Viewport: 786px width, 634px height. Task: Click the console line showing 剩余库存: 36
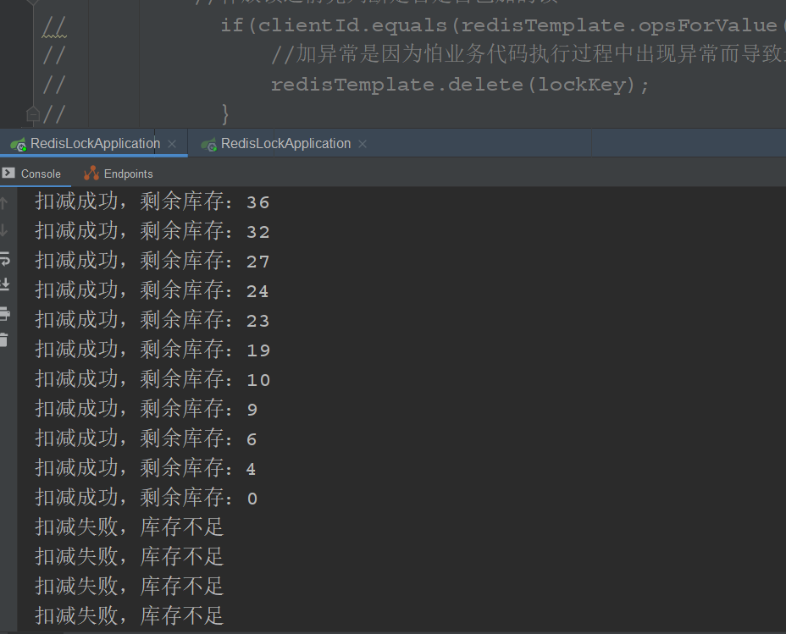coord(152,201)
